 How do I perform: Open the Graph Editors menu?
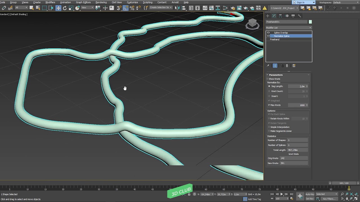(83, 2)
